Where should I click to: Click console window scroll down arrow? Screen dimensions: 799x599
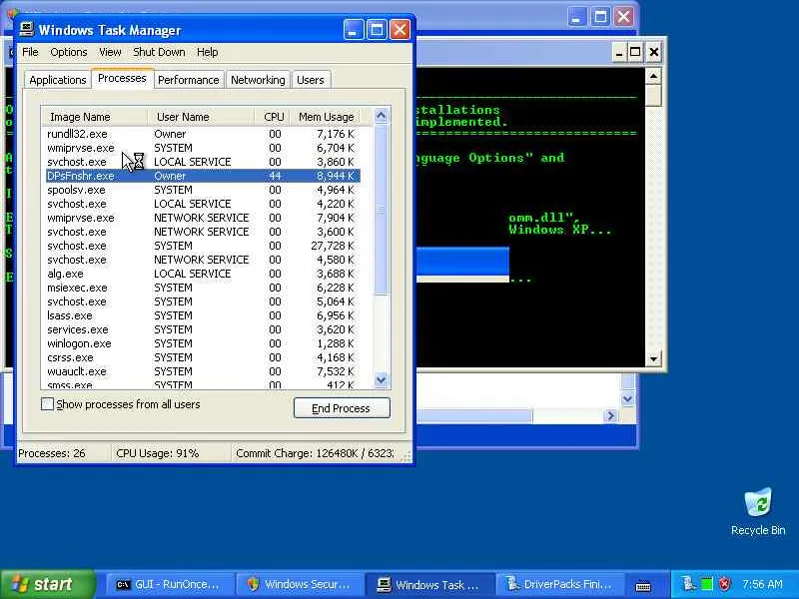point(653,358)
